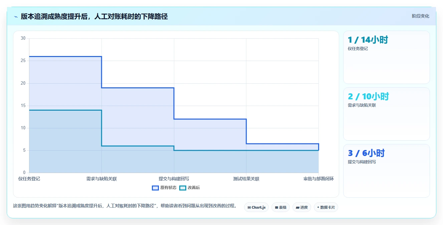The width and height of the screenshot is (443, 225).
Task: Open the 3 / 6小时 data card
Action: (x=386, y=171)
